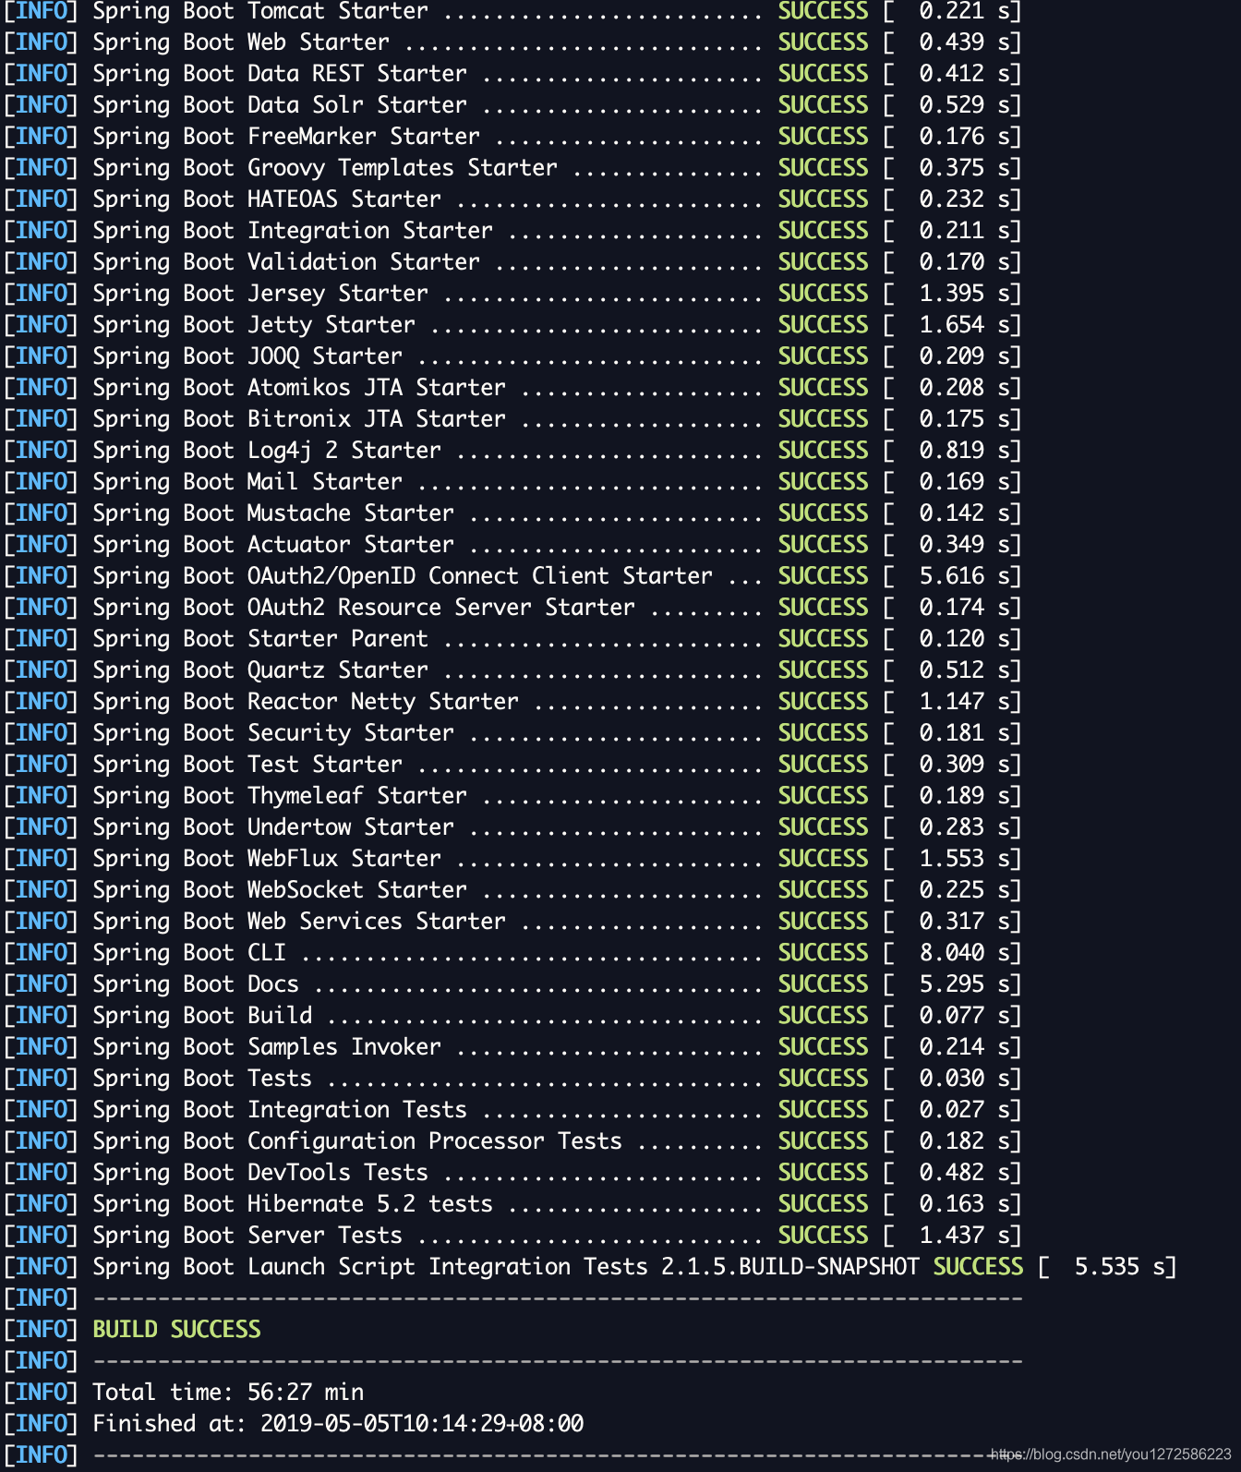Click 'Spring Boot Integration Starter' text

click(x=293, y=231)
